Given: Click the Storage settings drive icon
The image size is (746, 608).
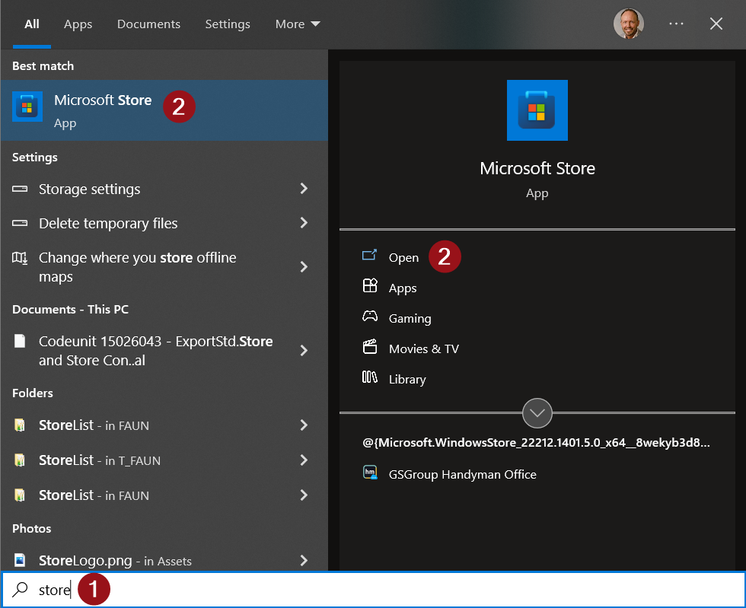Looking at the screenshot, I should 20,189.
